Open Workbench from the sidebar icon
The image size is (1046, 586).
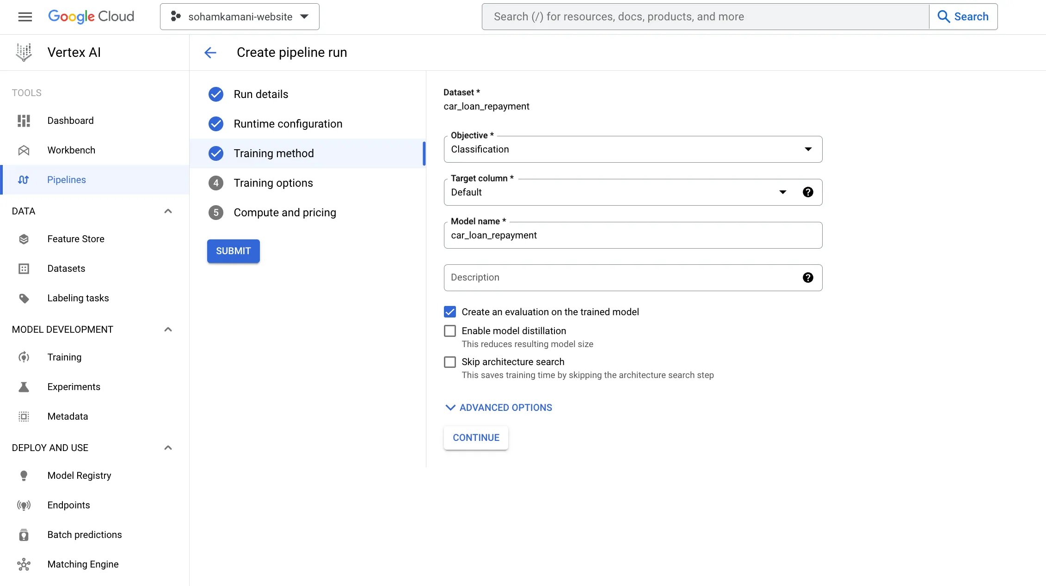[24, 150]
